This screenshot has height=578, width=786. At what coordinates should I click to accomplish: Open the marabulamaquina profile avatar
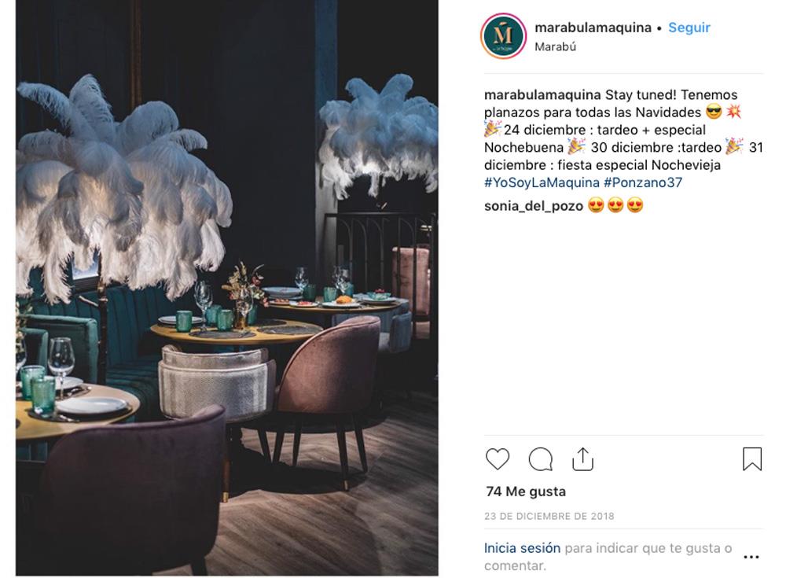coord(503,36)
